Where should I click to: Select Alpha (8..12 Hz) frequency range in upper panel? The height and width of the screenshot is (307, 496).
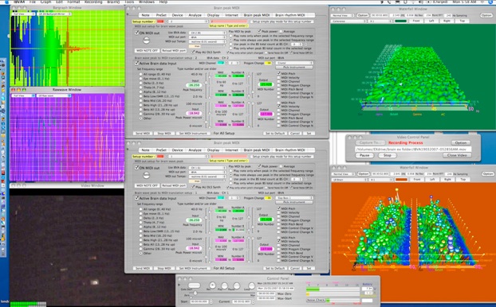(x=141, y=92)
